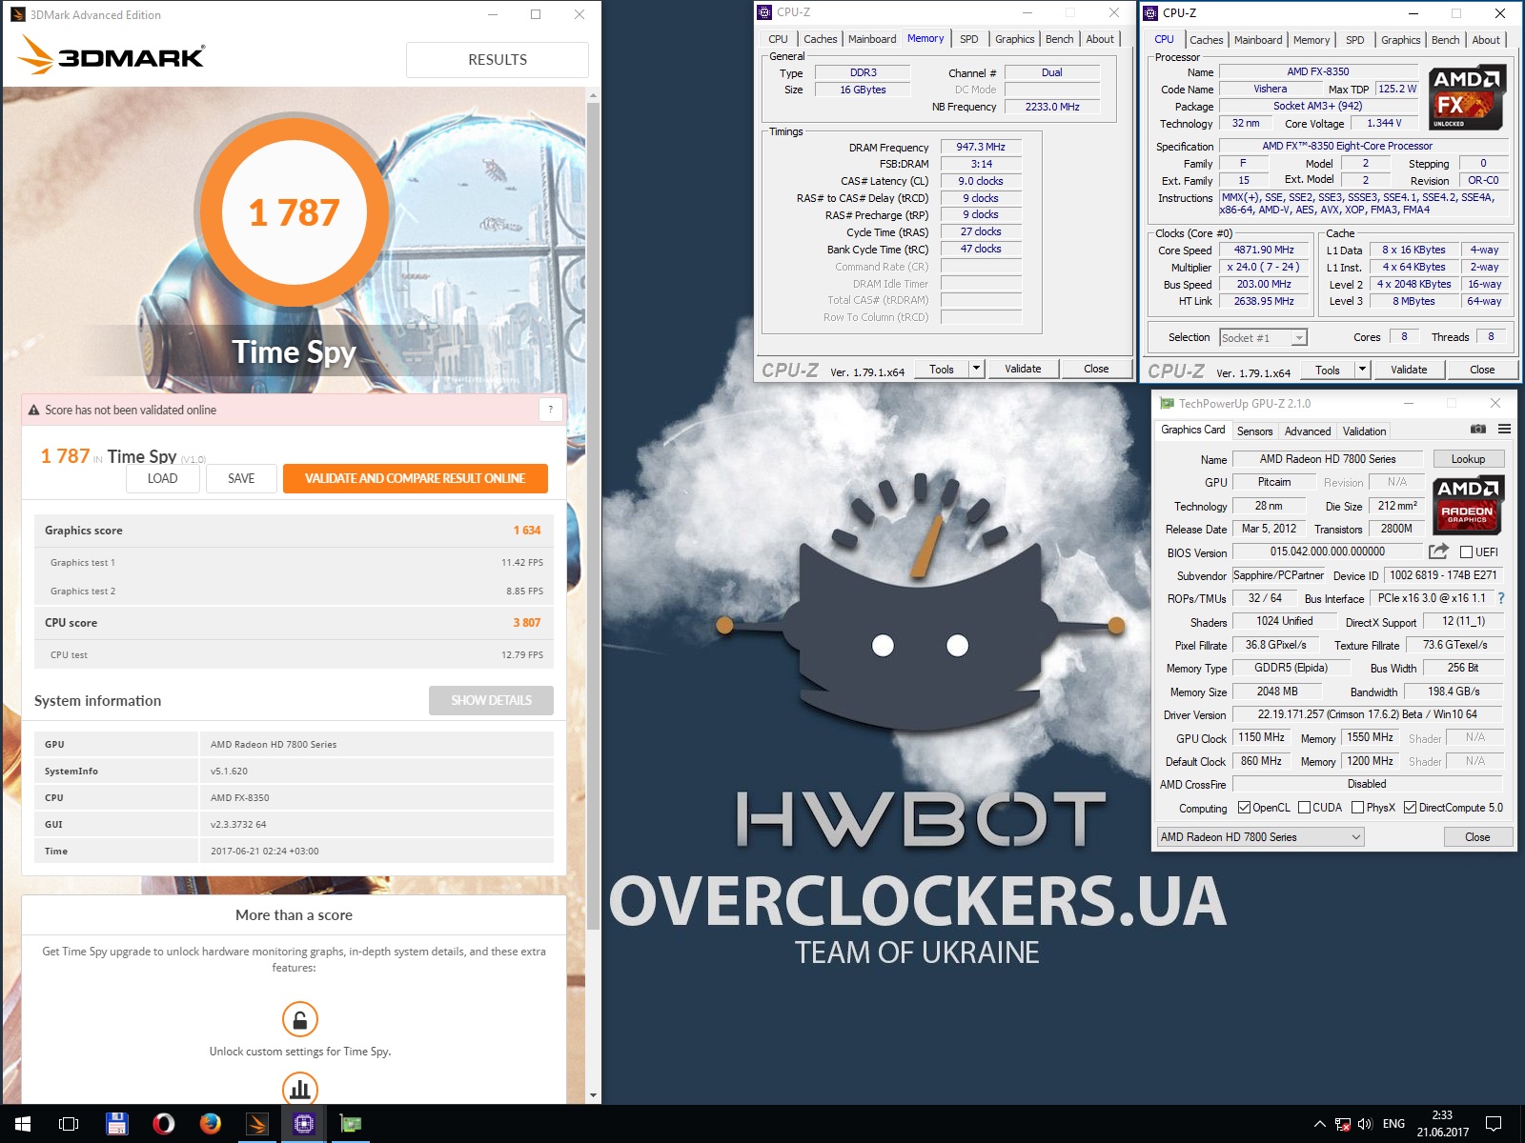Click the help question mark on validation warning
The height and width of the screenshot is (1143, 1525).
550,410
